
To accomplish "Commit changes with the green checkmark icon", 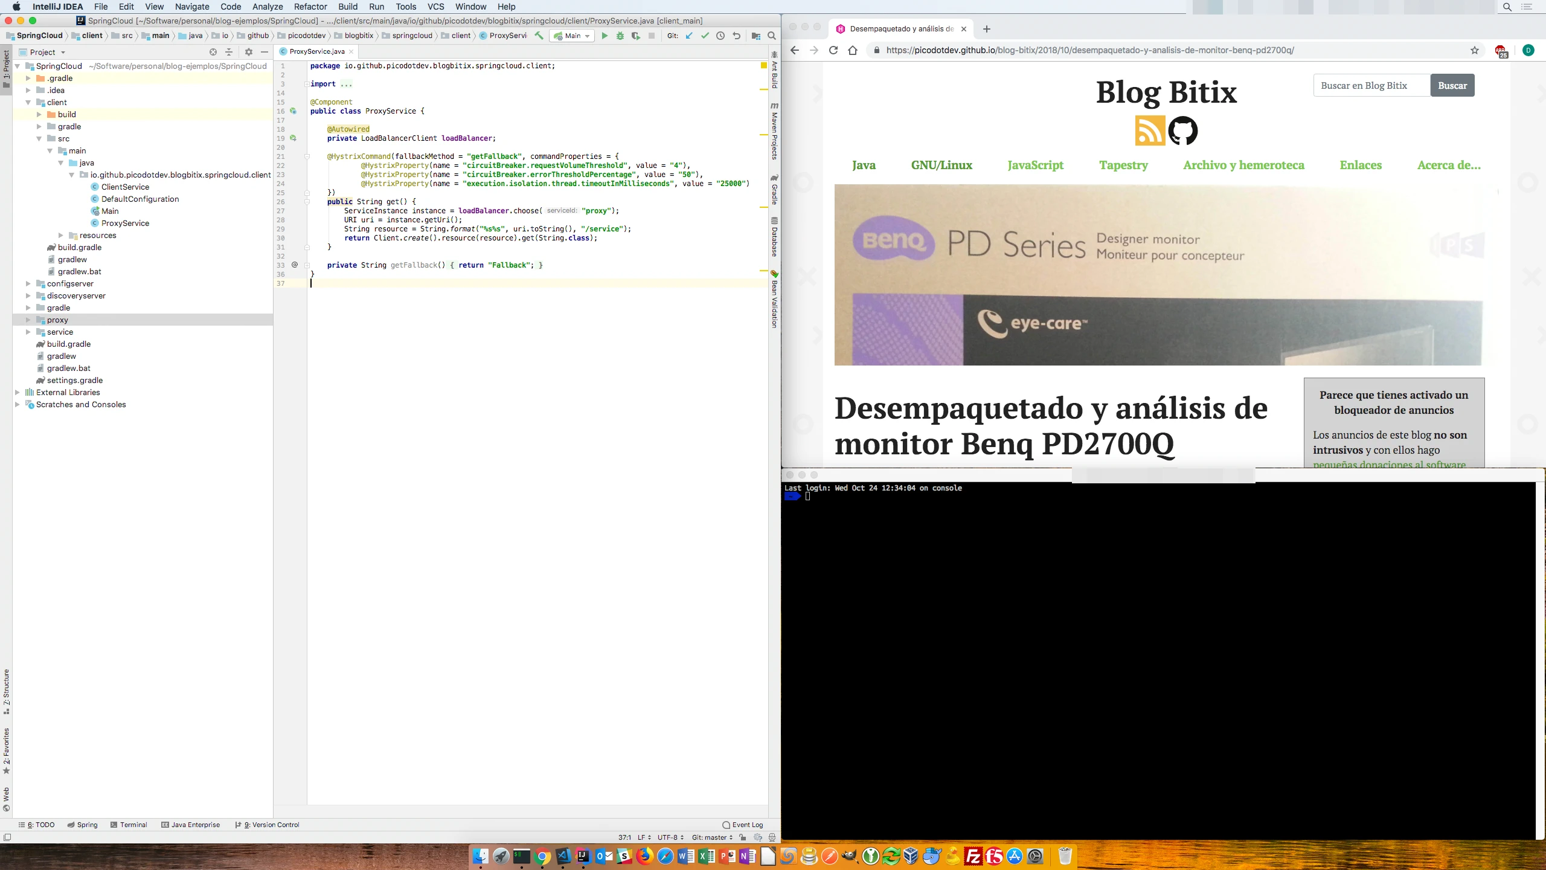I will tap(705, 36).
